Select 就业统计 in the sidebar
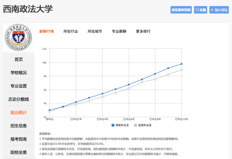Viewport: 232px width, 159px height. 19,112
